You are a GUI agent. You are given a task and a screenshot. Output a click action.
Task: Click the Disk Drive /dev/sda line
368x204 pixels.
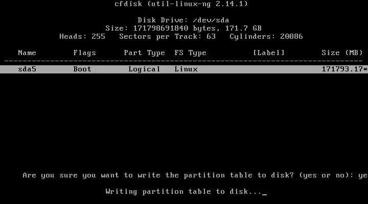coord(183,20)
